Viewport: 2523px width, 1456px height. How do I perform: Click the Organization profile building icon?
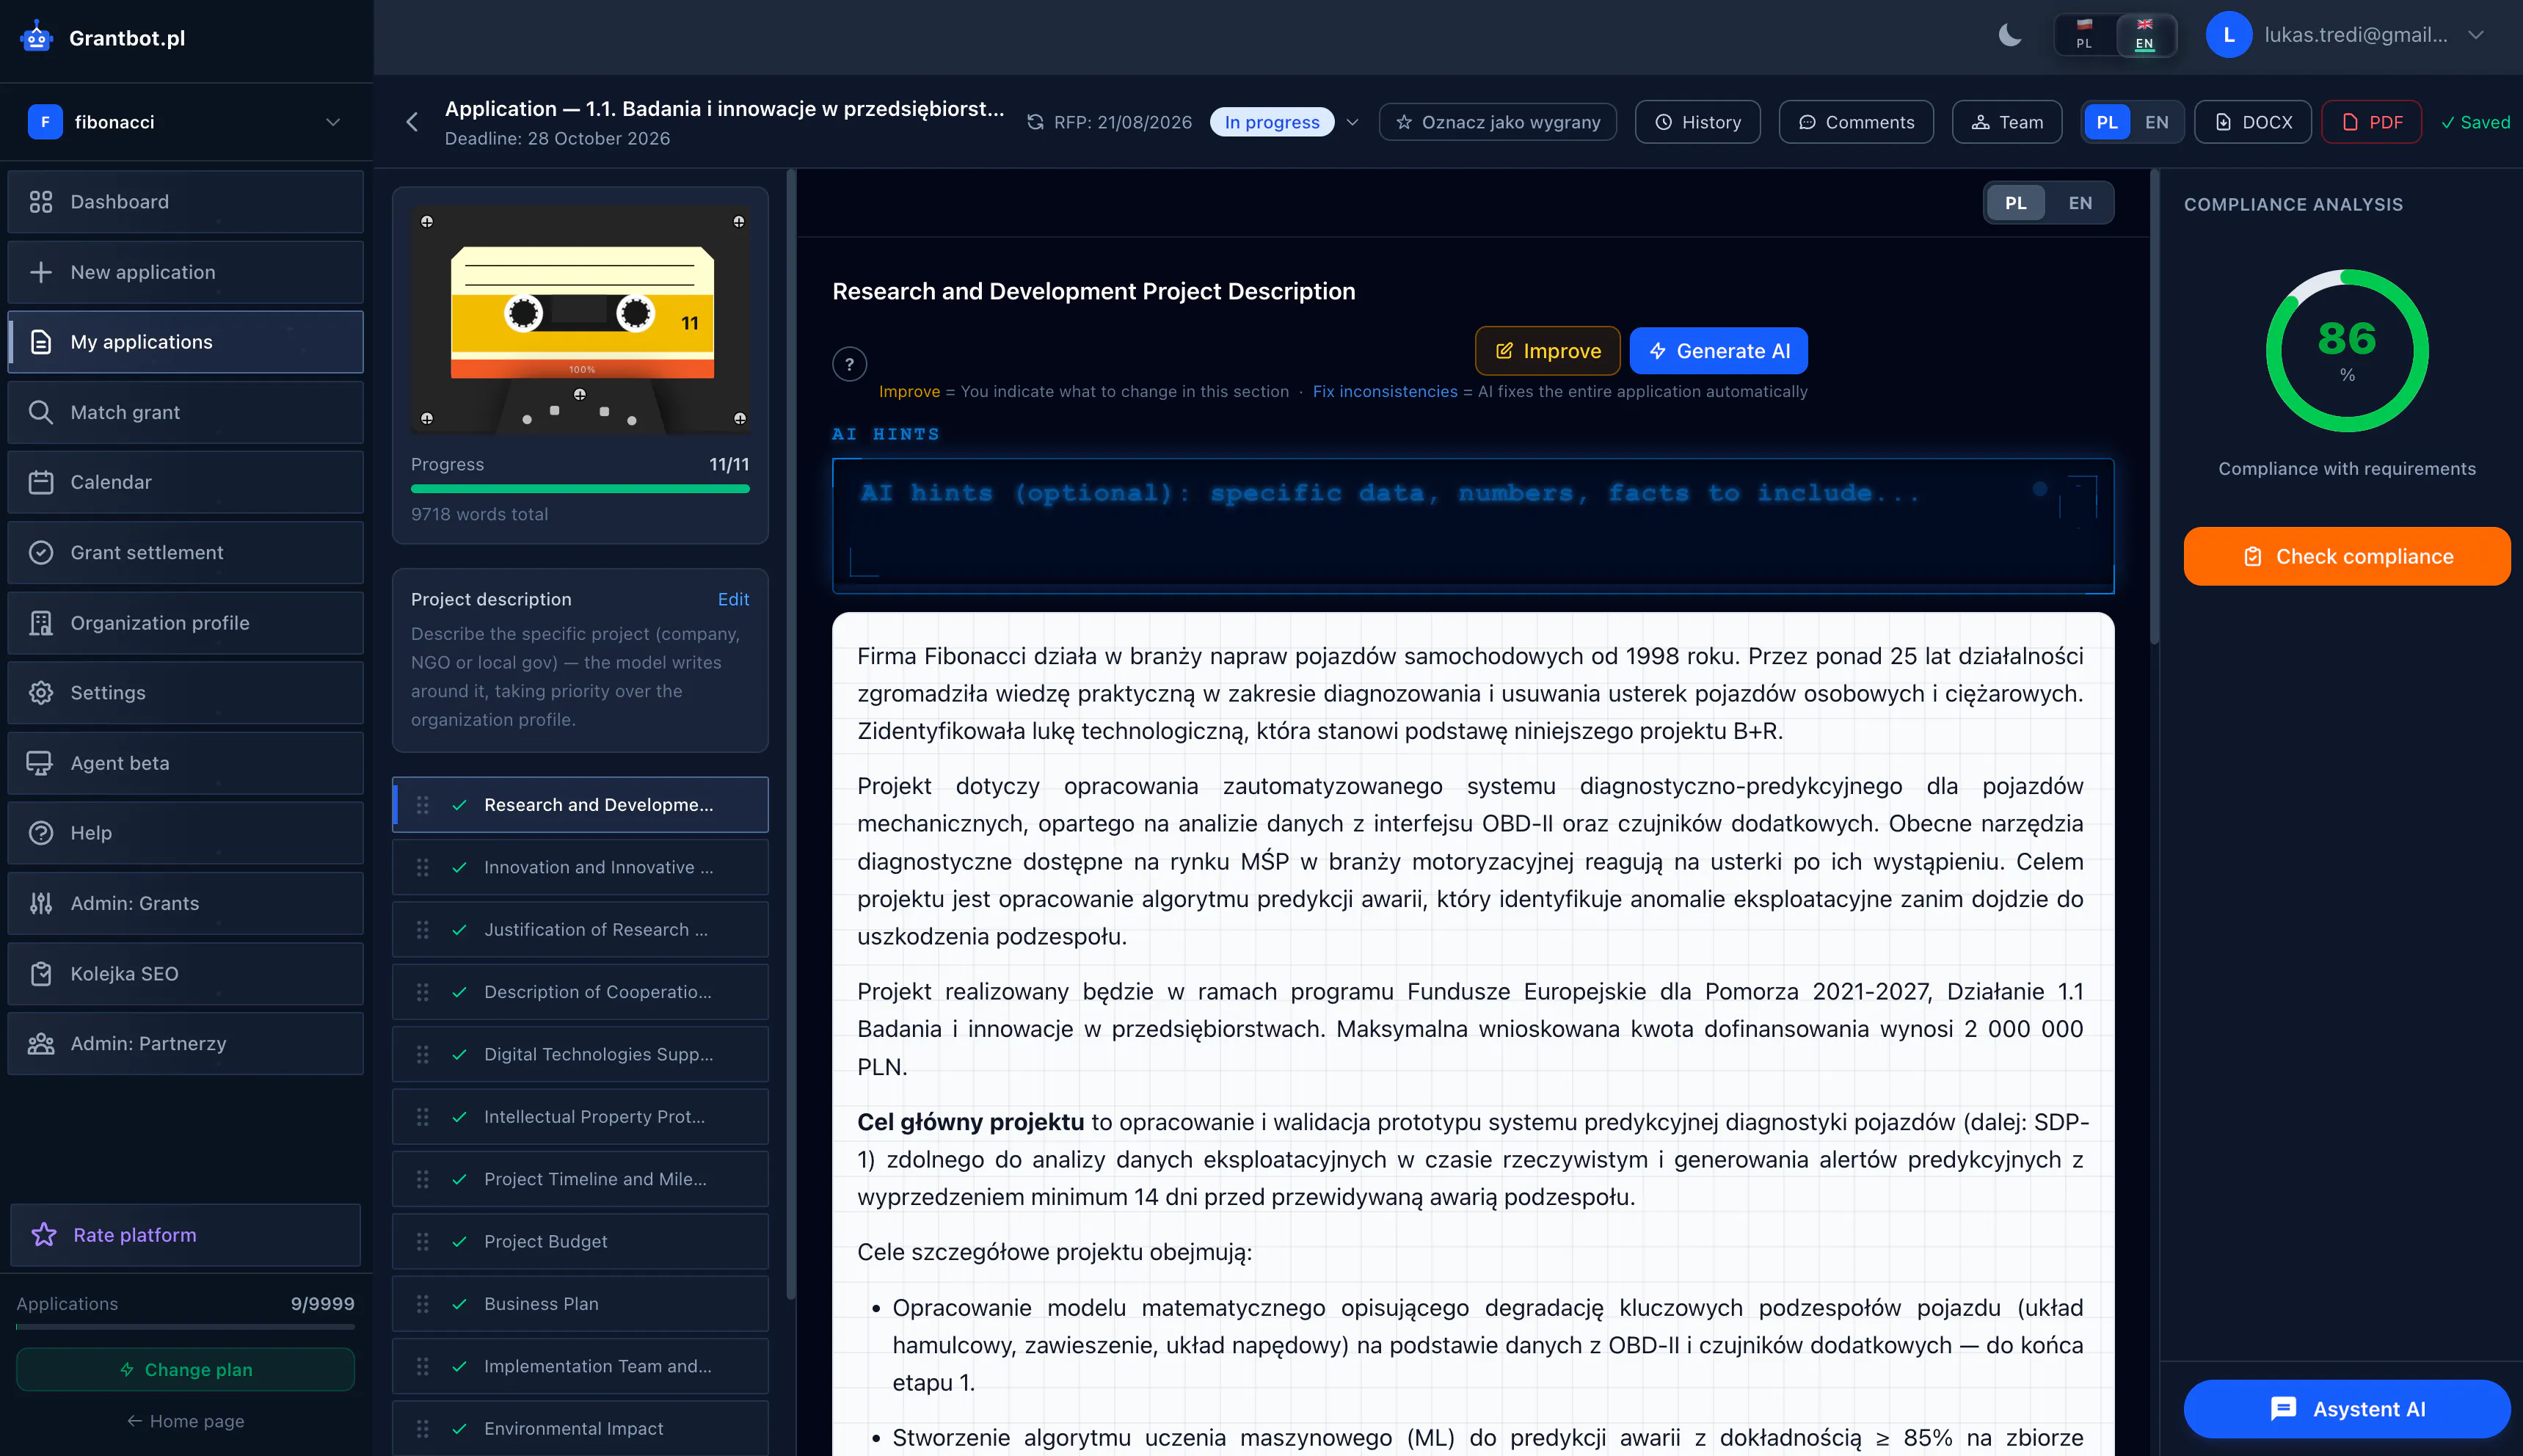(x=41, y=623)
